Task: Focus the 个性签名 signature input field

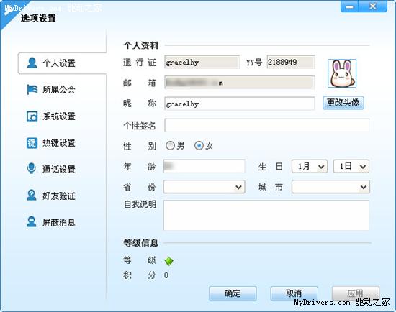Action: [x=266, y=125]
